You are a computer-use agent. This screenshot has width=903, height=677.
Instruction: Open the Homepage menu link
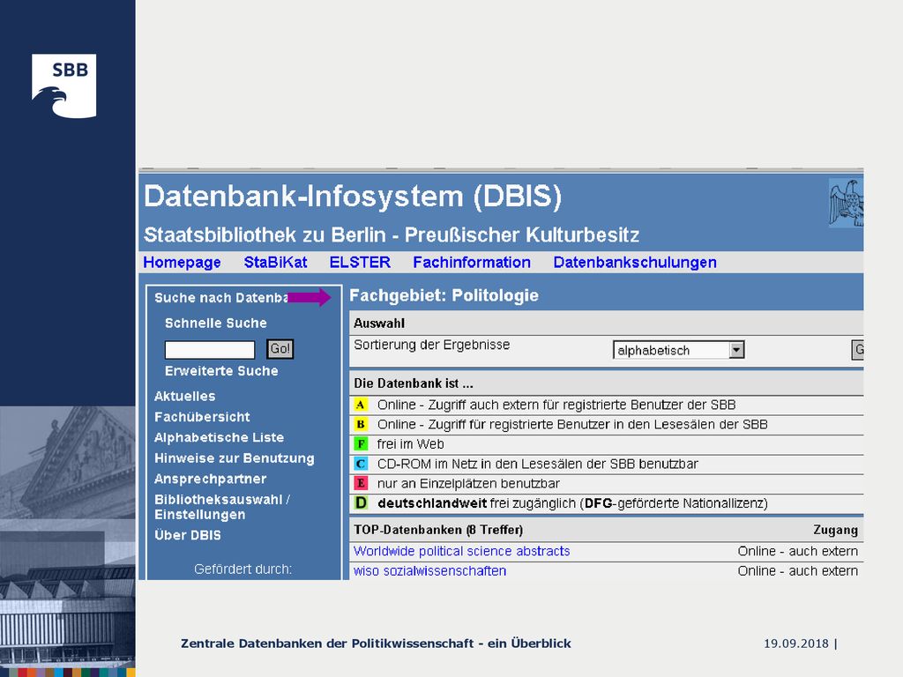pos(182,263)
